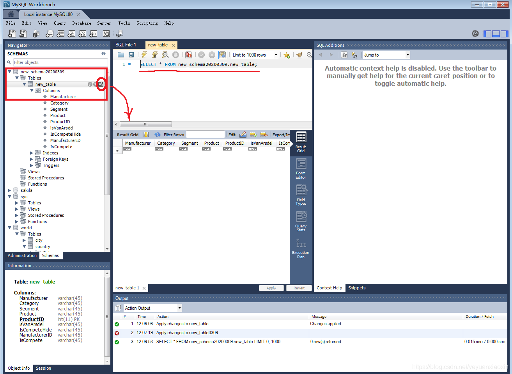512x374 pixels.
Task: Collapse the Columns node under new_table
Action: pyautogui.click(x=32, y=90)
